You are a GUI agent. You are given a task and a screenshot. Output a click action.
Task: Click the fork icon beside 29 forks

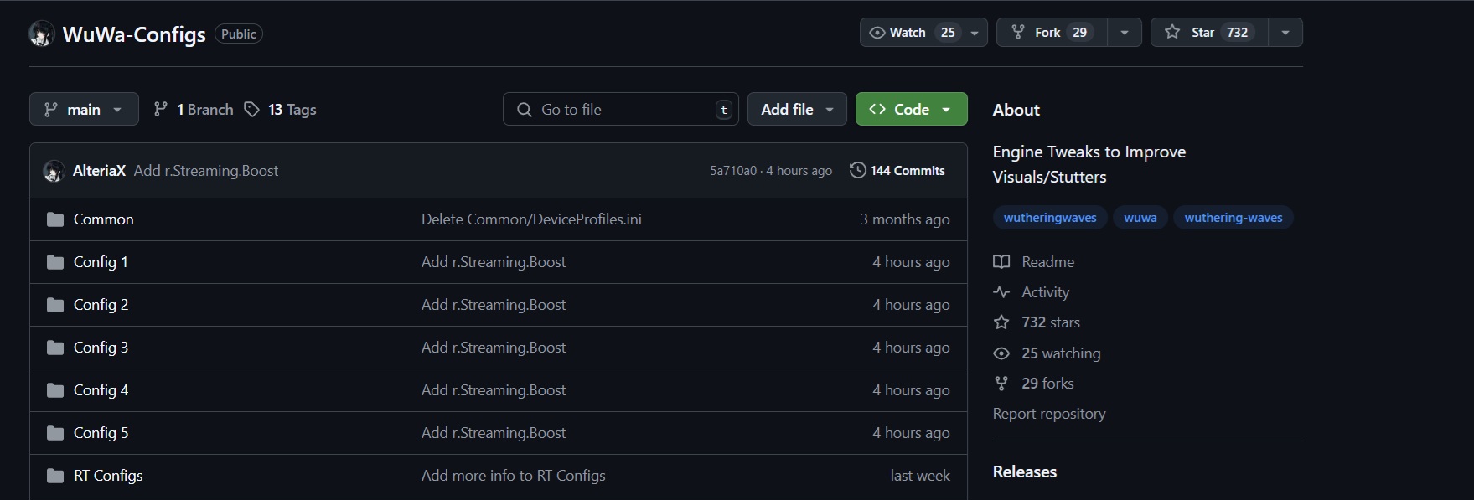1001,384
